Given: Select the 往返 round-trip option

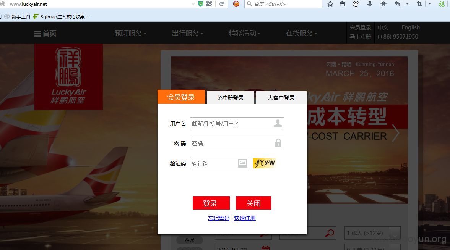Looking at the screenshot, I should 189,240.
